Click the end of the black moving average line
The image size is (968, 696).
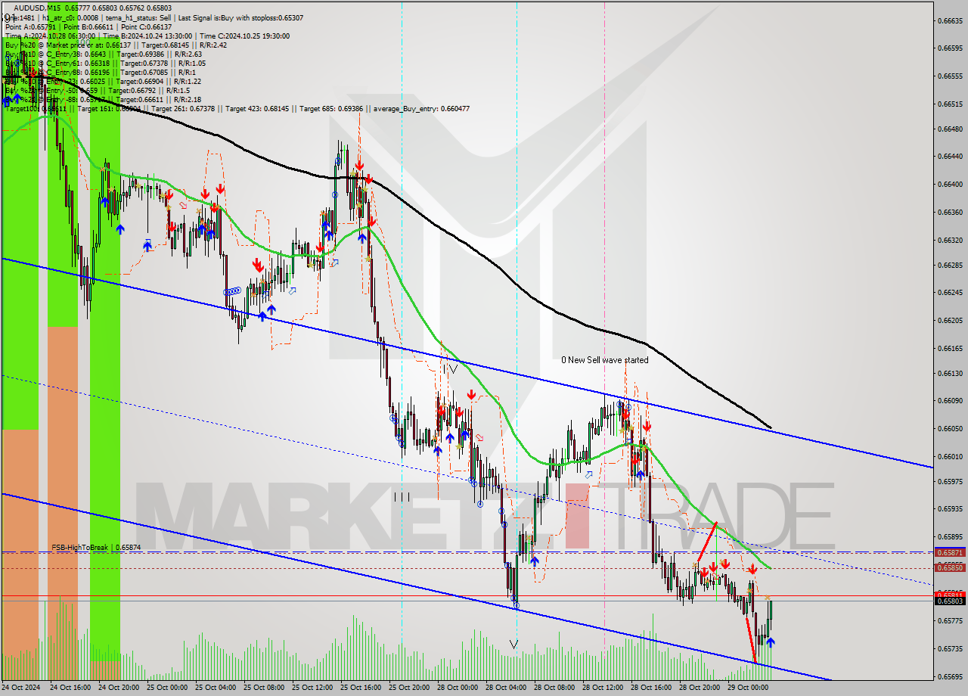click(x=770, y=427)
